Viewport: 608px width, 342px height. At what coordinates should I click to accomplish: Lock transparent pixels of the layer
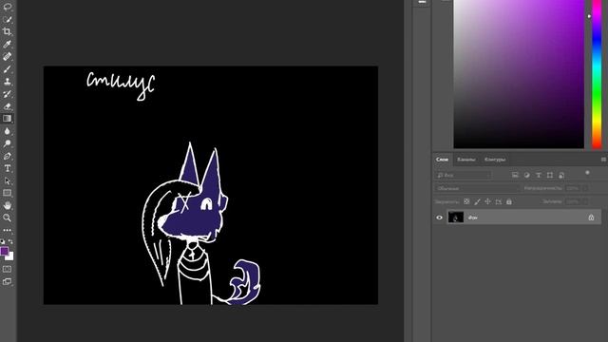pos(466,201)
